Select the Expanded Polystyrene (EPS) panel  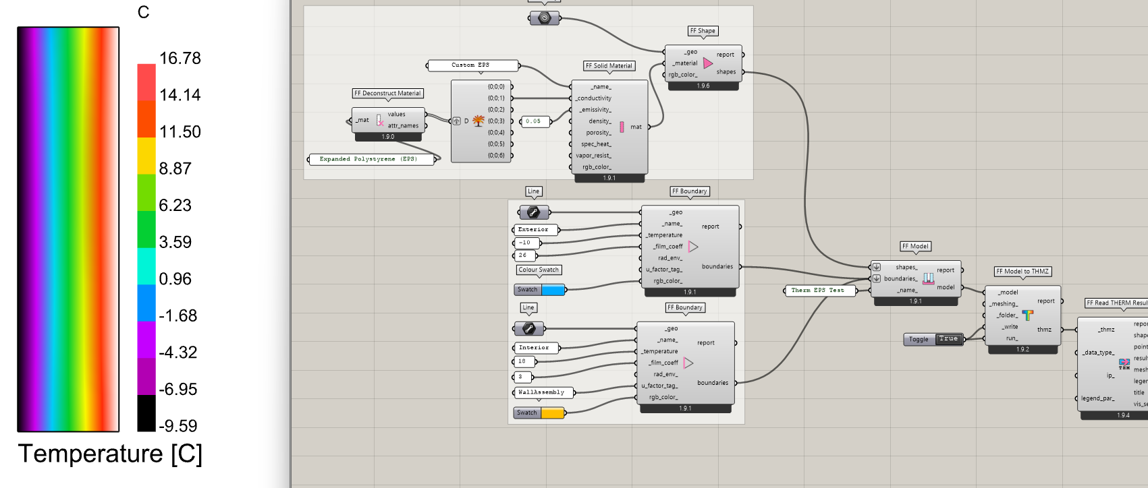370,159
